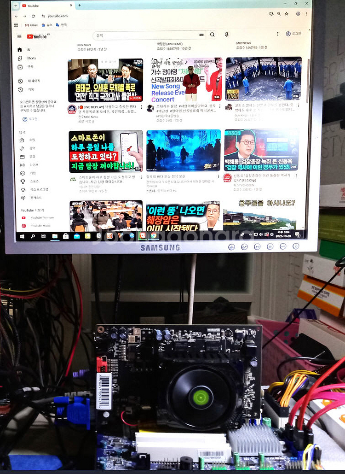
Task: Open the Chrome profile icon in toolbar
Action: 298,14
